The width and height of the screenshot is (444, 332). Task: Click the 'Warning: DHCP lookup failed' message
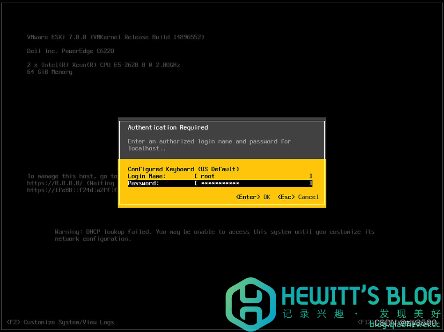(214, 235)
